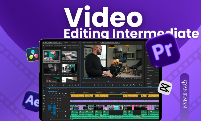
Task: Toggle Linked Selection in the timeline
Action: tap(56, 94)
